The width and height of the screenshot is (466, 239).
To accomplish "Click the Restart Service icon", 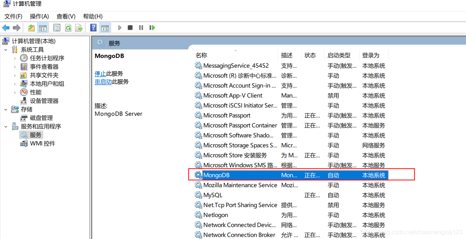I will point(152,28).
